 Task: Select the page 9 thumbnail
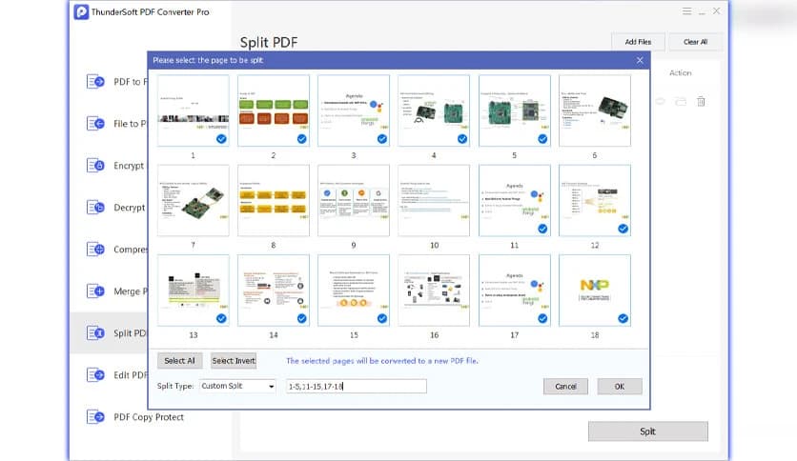(354, 201)
